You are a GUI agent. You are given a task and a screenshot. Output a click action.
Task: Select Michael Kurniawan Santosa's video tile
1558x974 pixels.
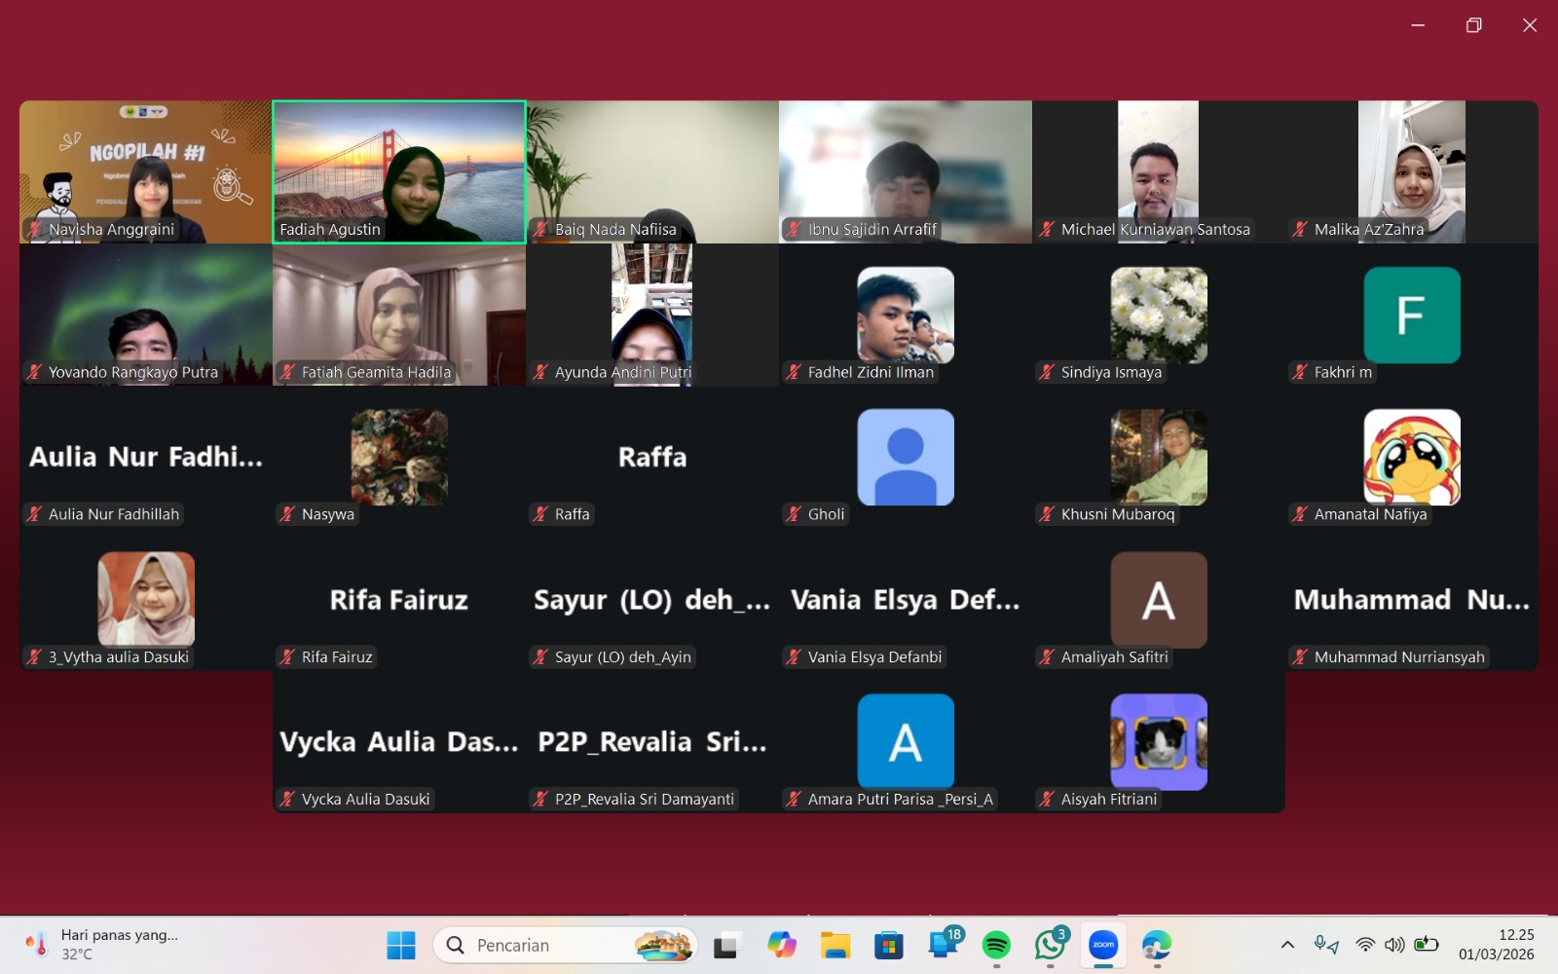(1158, 171)
